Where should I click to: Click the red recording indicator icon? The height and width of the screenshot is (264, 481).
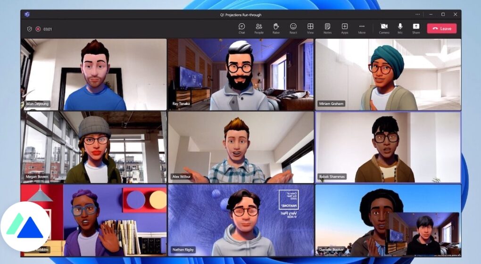point(38,29)
